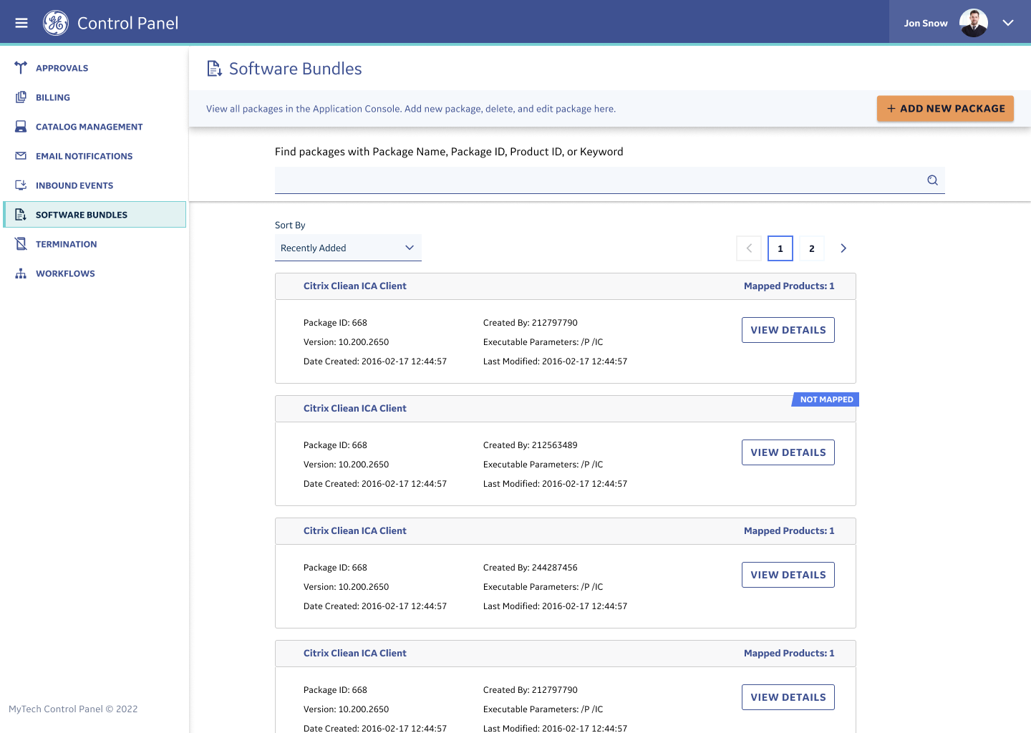Click the search magnifier icon
Screen dimensions: 1031x733
pyautogui.click(x=932, y=180)
